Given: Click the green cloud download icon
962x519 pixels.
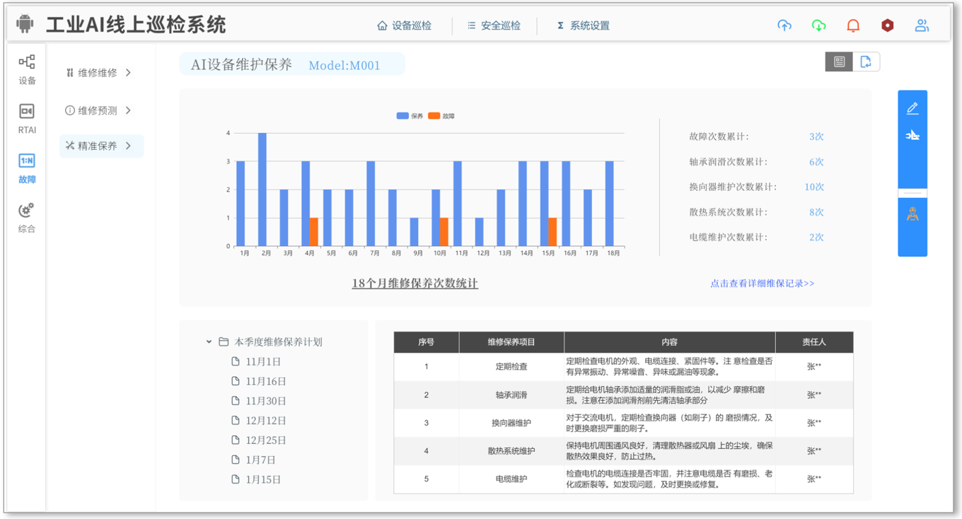Looking at the screenshot, I should [818, 25].
